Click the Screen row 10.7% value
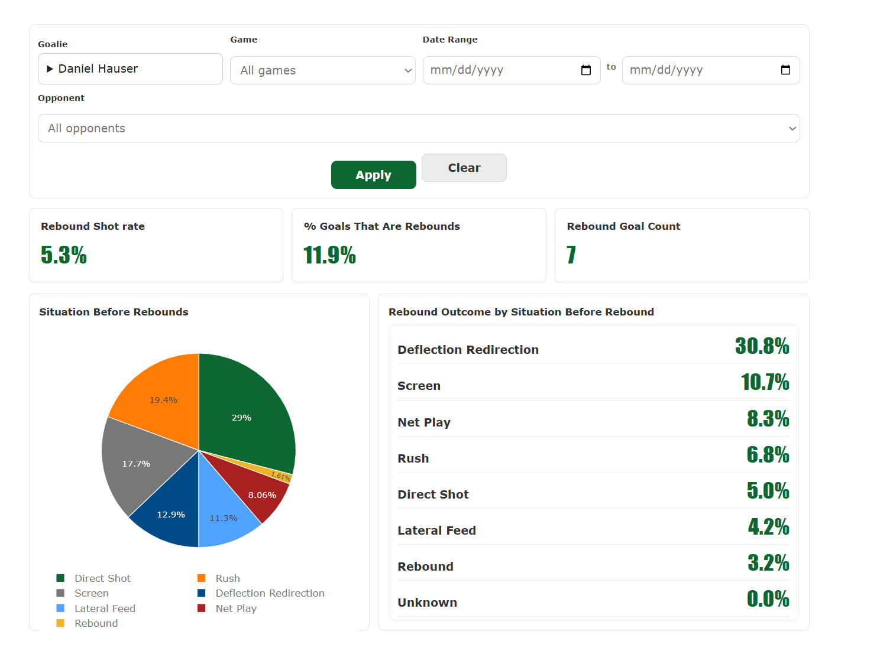The height and width of the screenshot is (651, 893). click(765, 382)
